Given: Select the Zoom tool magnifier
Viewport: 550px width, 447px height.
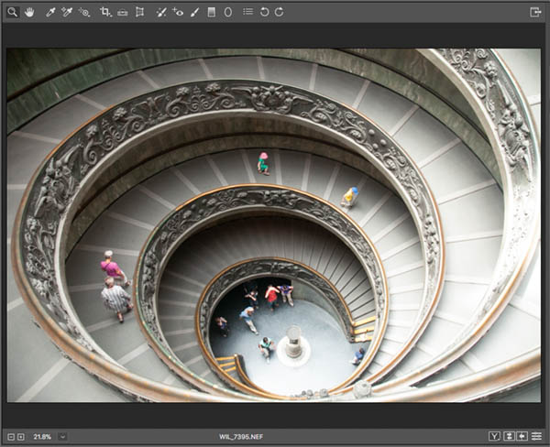Looking at the screenshot, I should 13,12.
